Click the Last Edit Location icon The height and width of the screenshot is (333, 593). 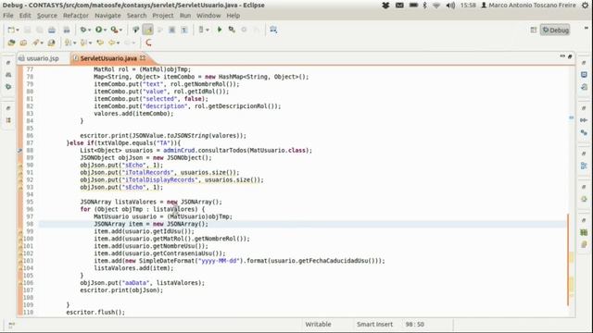(x=100, y=43)
